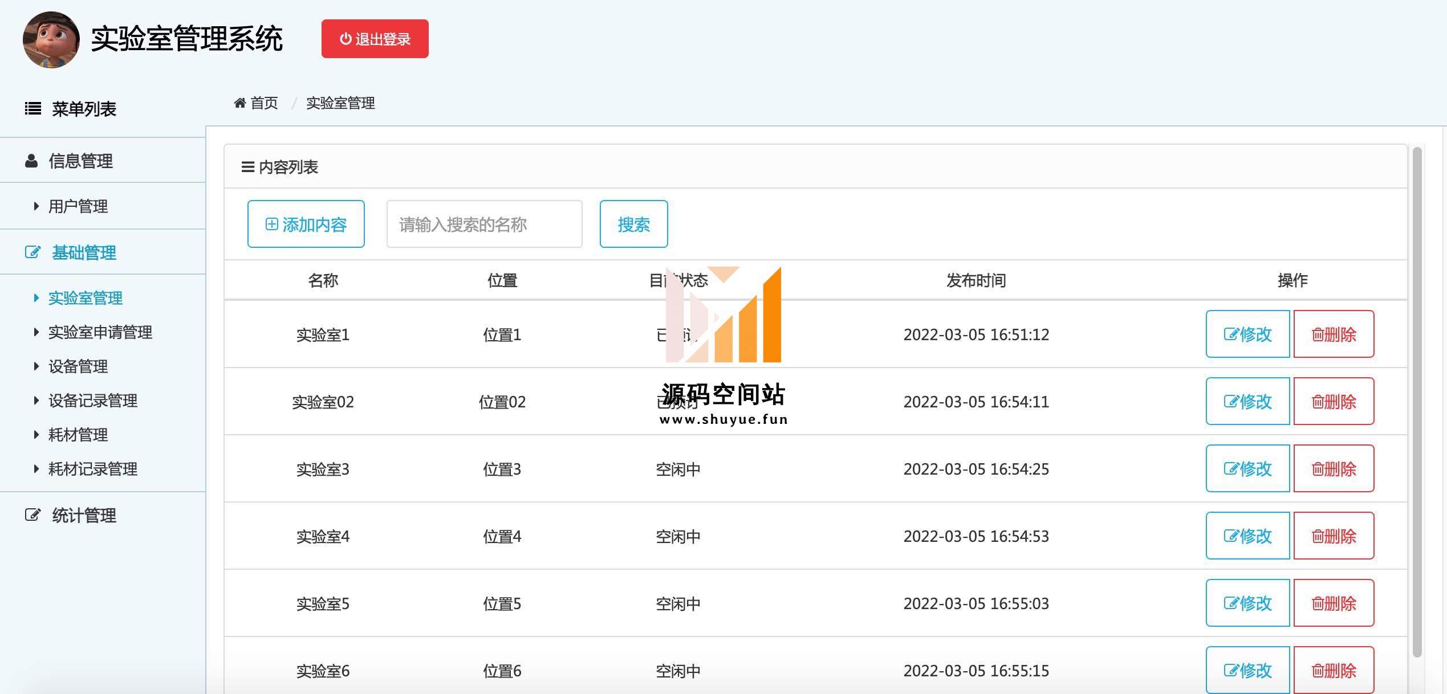Open 耗材管理 in the sidebar

click(x=78, y=435)
